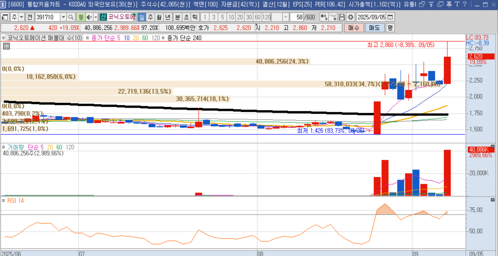Toggle 종가 단순 240 indicator checkbox

tap(163, 38)
